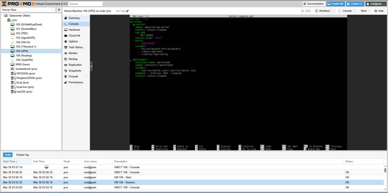The height and width of the screenshot is (193, 388).
Task: Click VM icon for 102 (PBX)
Action: [12, 33]
